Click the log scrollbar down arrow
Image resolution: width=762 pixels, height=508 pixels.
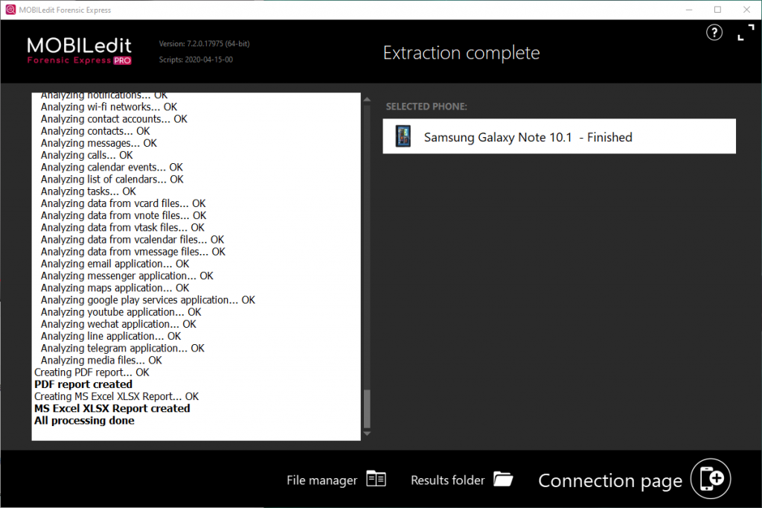366,434
